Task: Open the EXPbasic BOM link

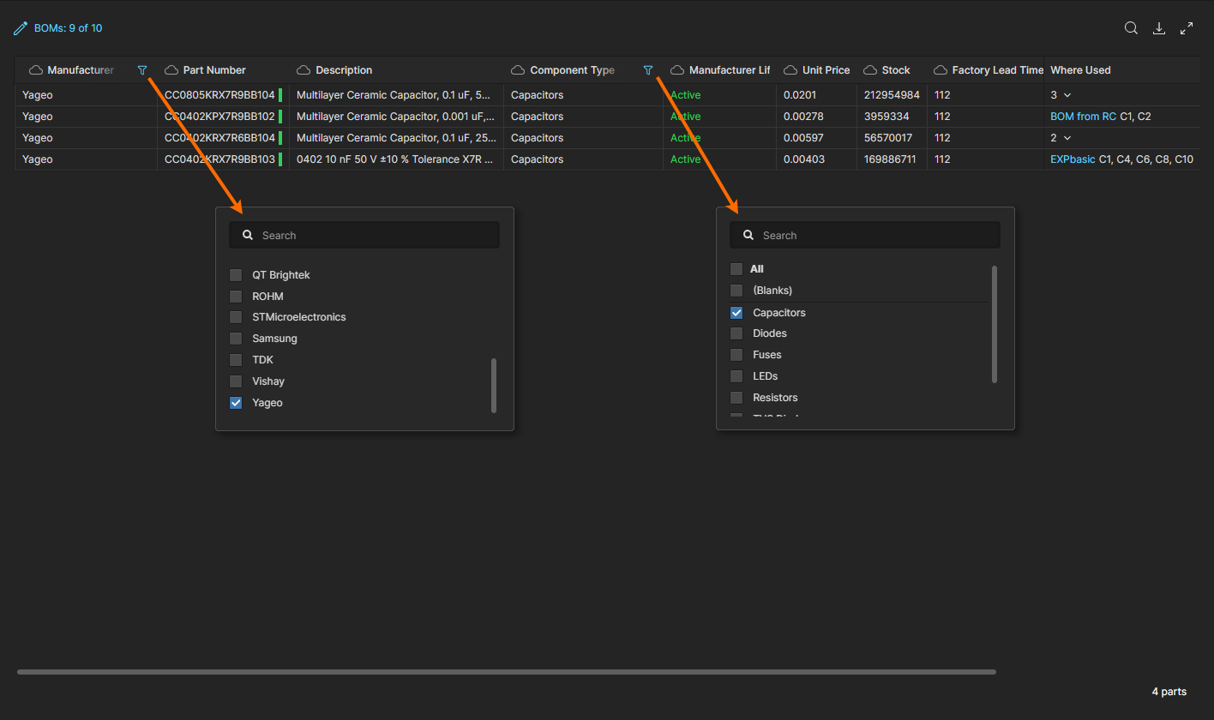Action: pyautogui.click(x=1073, y=159)
